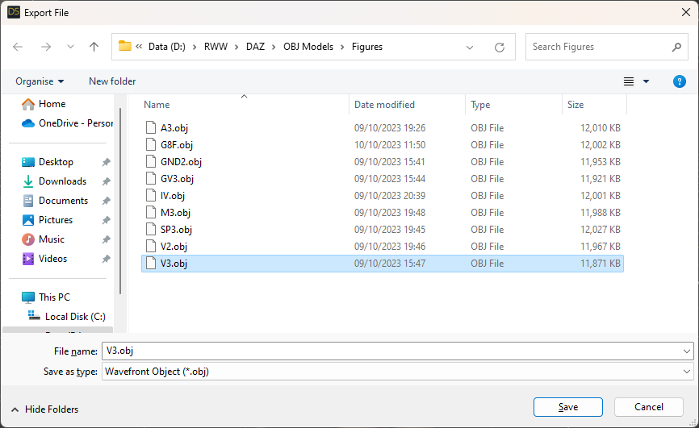The height and width of the screenshot is (428, 699).
Task: Sort files by the Date modified column
Action: pos(384,105)
